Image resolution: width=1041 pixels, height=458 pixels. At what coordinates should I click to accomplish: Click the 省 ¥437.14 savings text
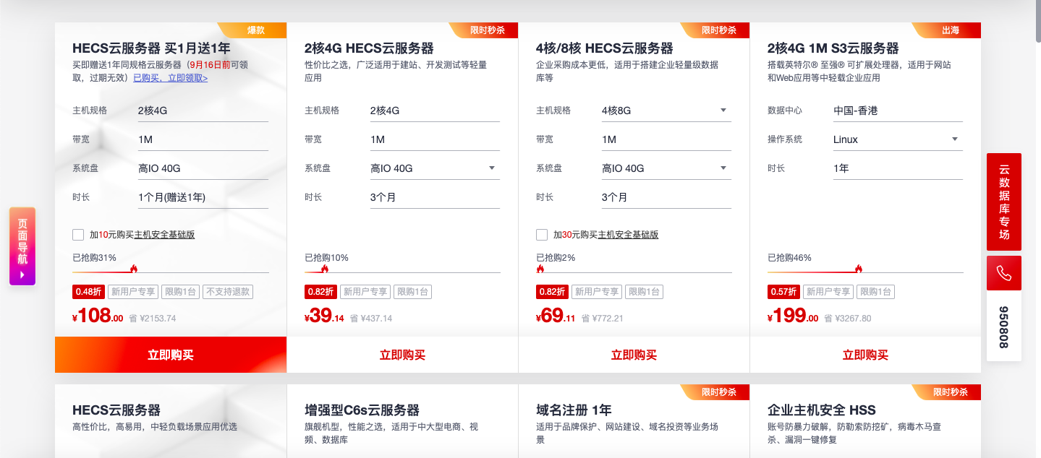[371, 318]
